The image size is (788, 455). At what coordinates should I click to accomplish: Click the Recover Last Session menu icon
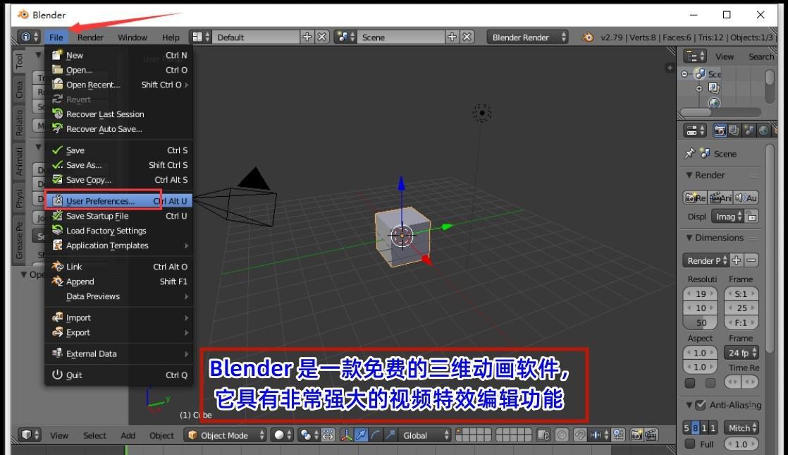tap(57, 114)
